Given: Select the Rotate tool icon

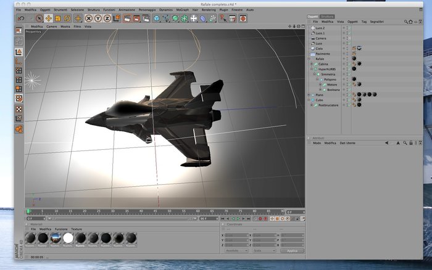Looking at the screenshot, I should (x=67, y=18).
